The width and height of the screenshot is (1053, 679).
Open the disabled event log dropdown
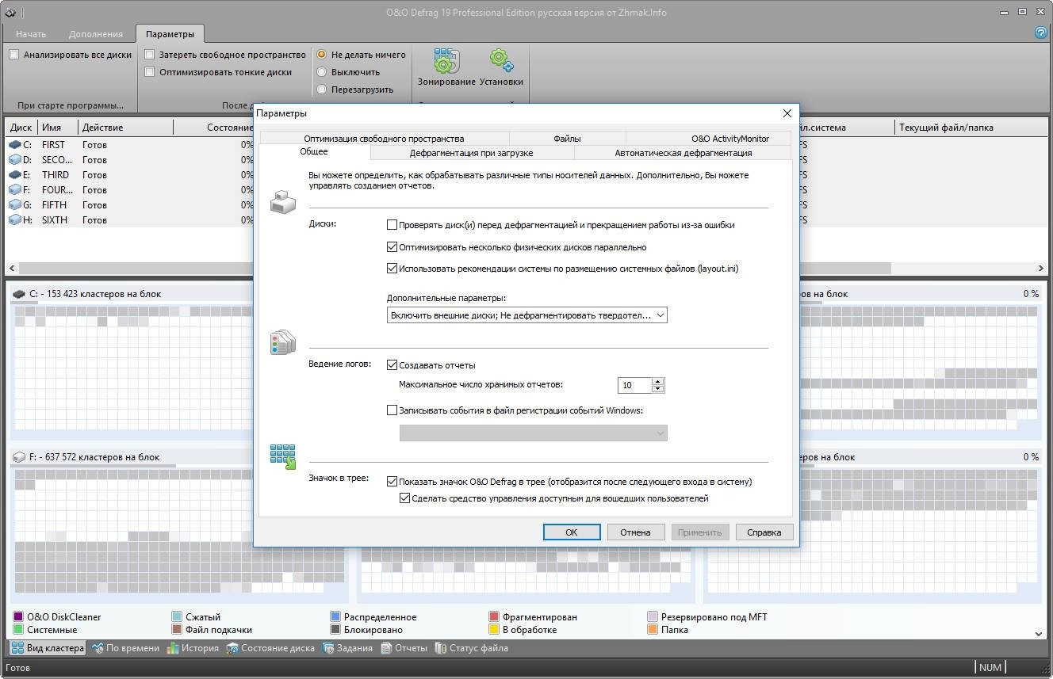pos(533,433)
